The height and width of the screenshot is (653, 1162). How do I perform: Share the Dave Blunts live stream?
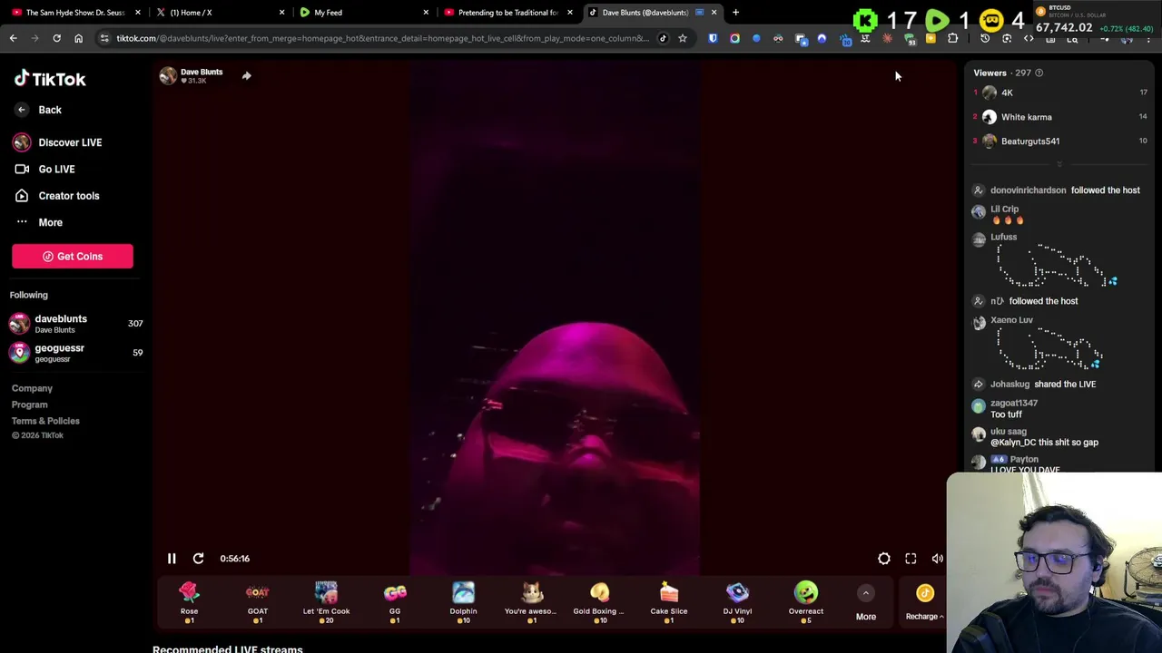246,76
